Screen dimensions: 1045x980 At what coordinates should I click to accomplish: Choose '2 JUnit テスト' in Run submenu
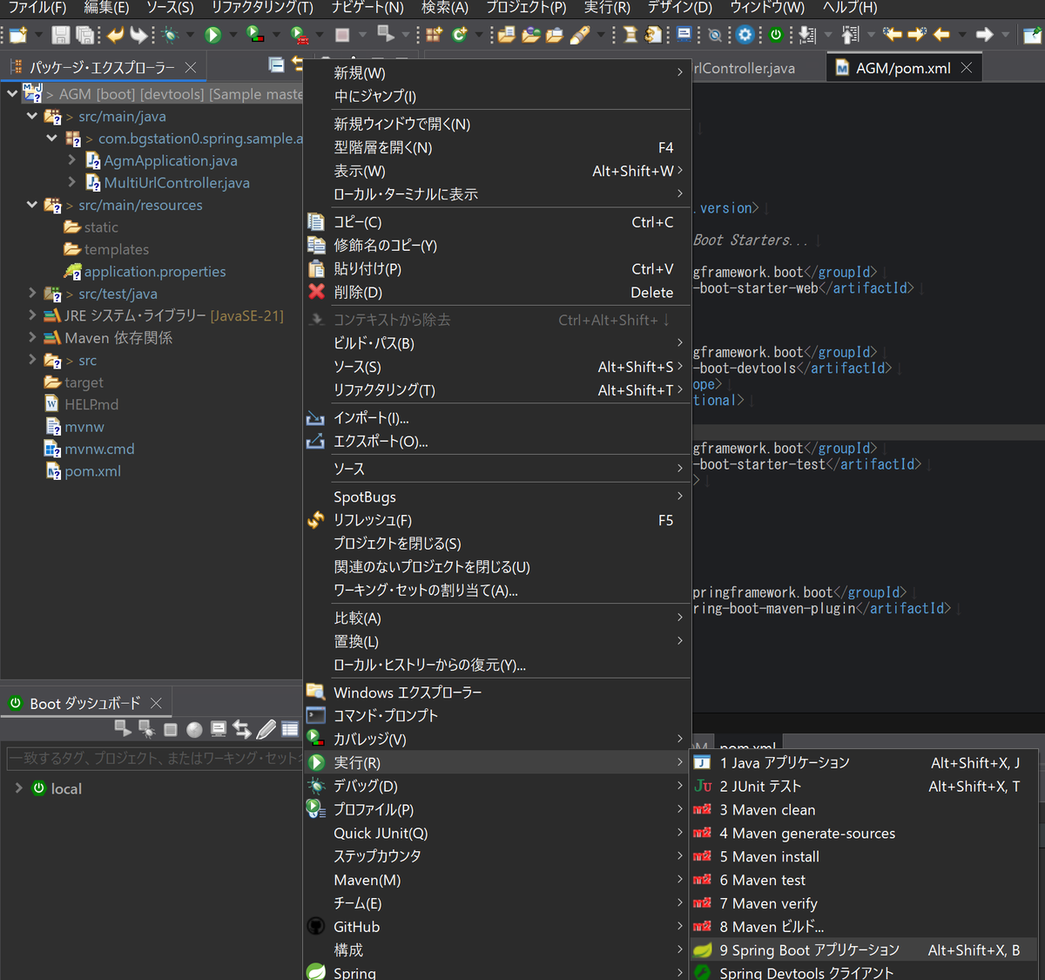pyautogui.click(x=864, y=786)
